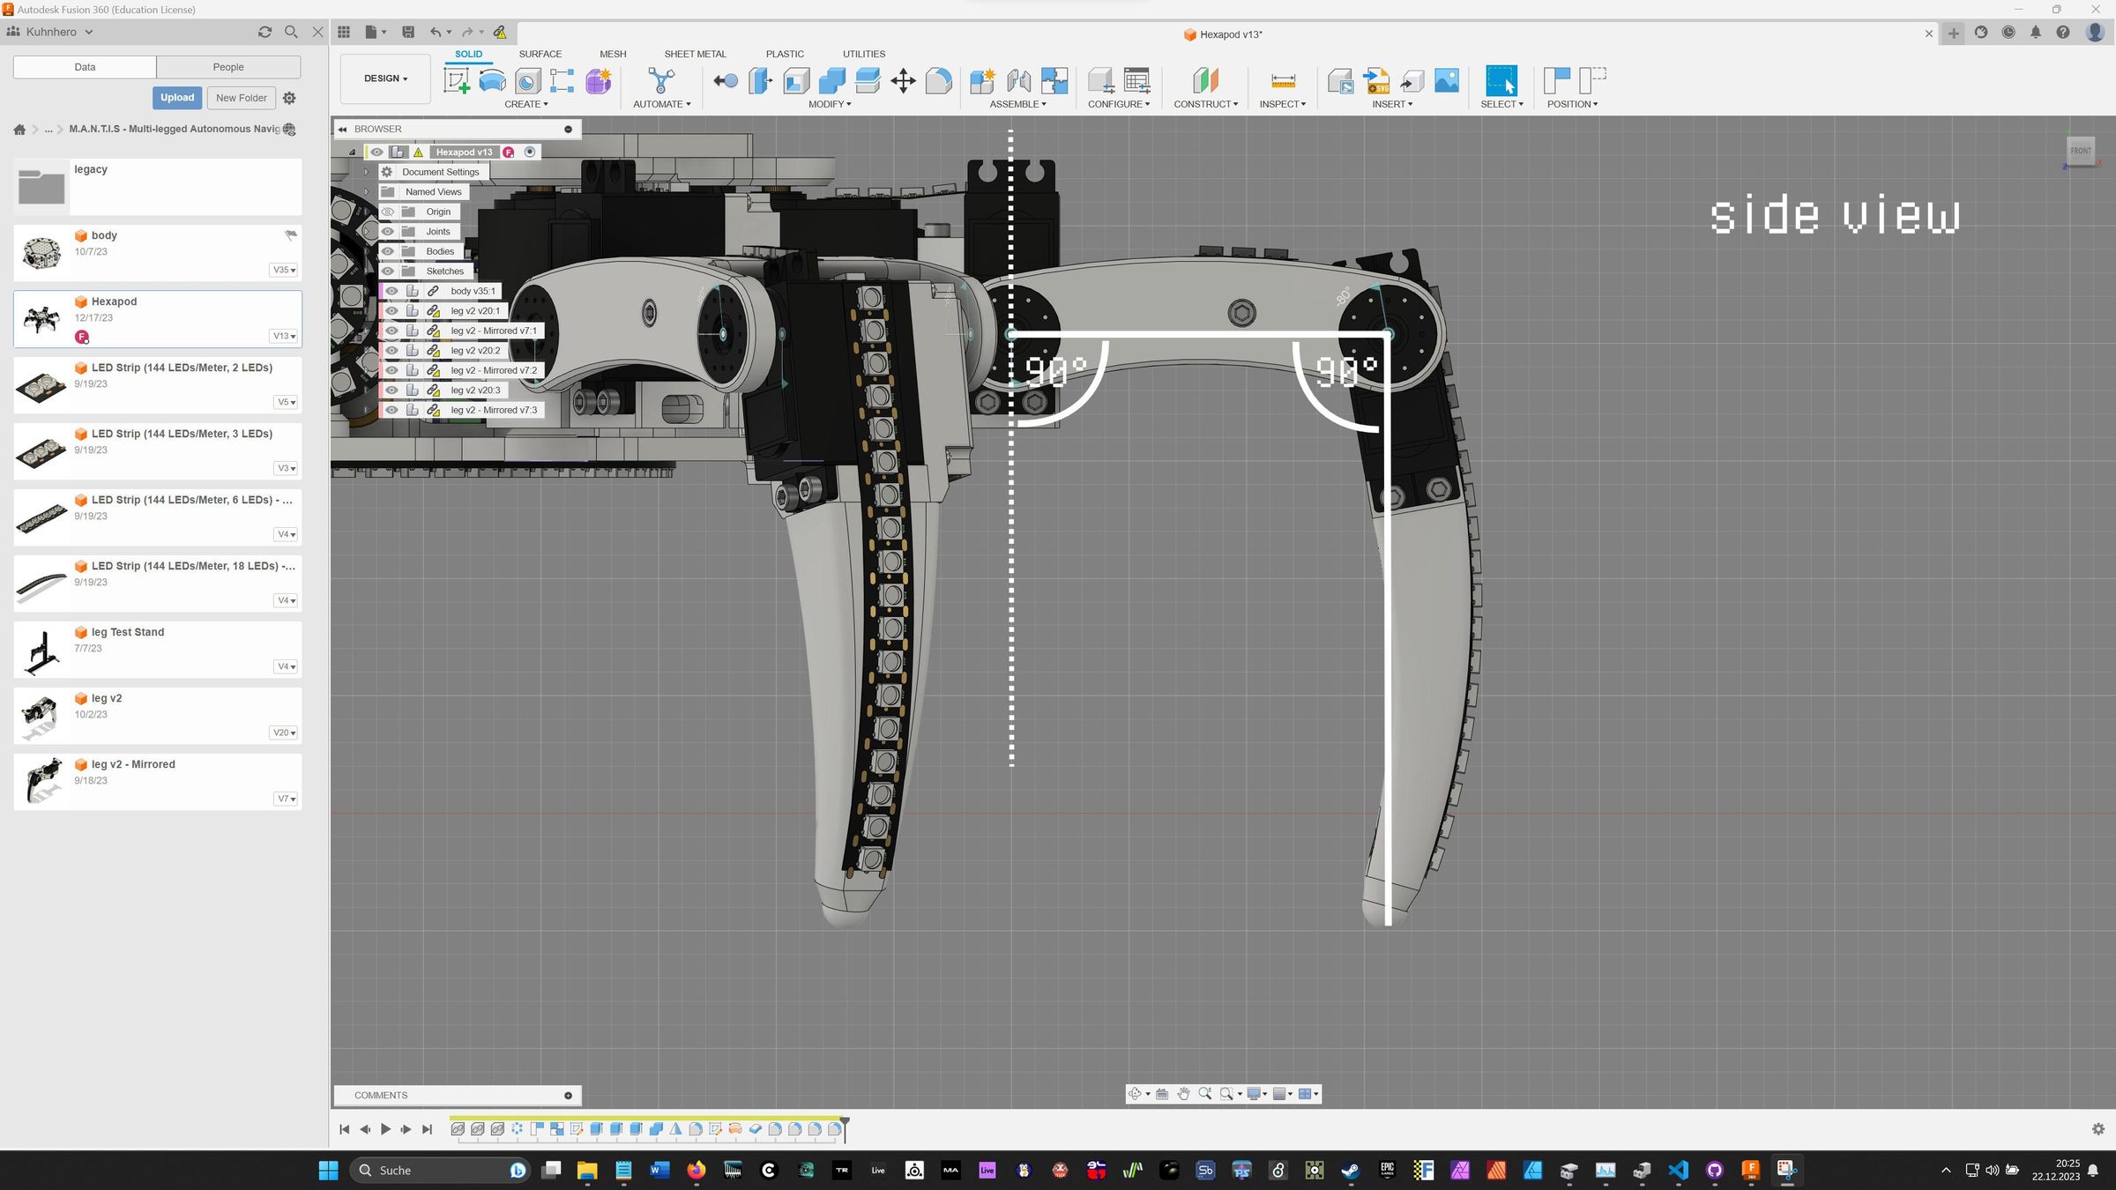2116x1190 pixels.
Task: Switch to the SURFACE tab
Action: pyautogui.click(x=540, y=54)
